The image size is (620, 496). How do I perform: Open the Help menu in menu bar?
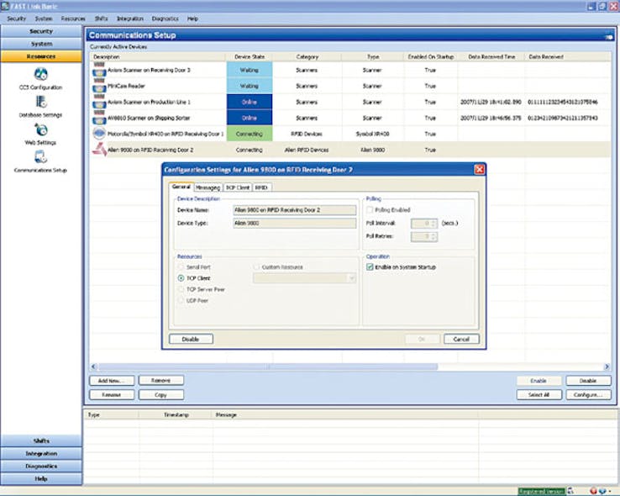(x=192, y=18)
